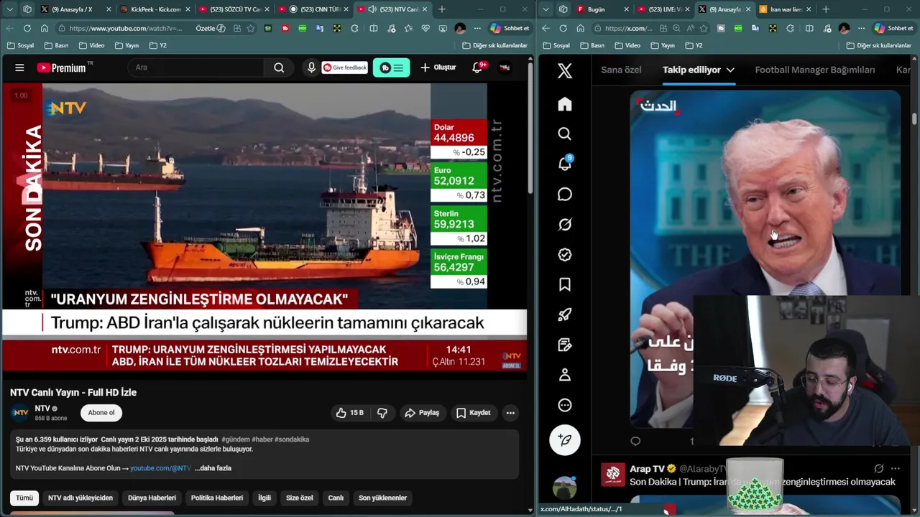Expand the Takip ediliyor dropdown chevron
The height and width of the screenshot is (517, 920).
pos(730,70)
